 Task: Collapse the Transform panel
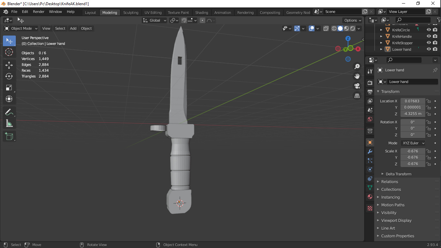pos(390,91)
